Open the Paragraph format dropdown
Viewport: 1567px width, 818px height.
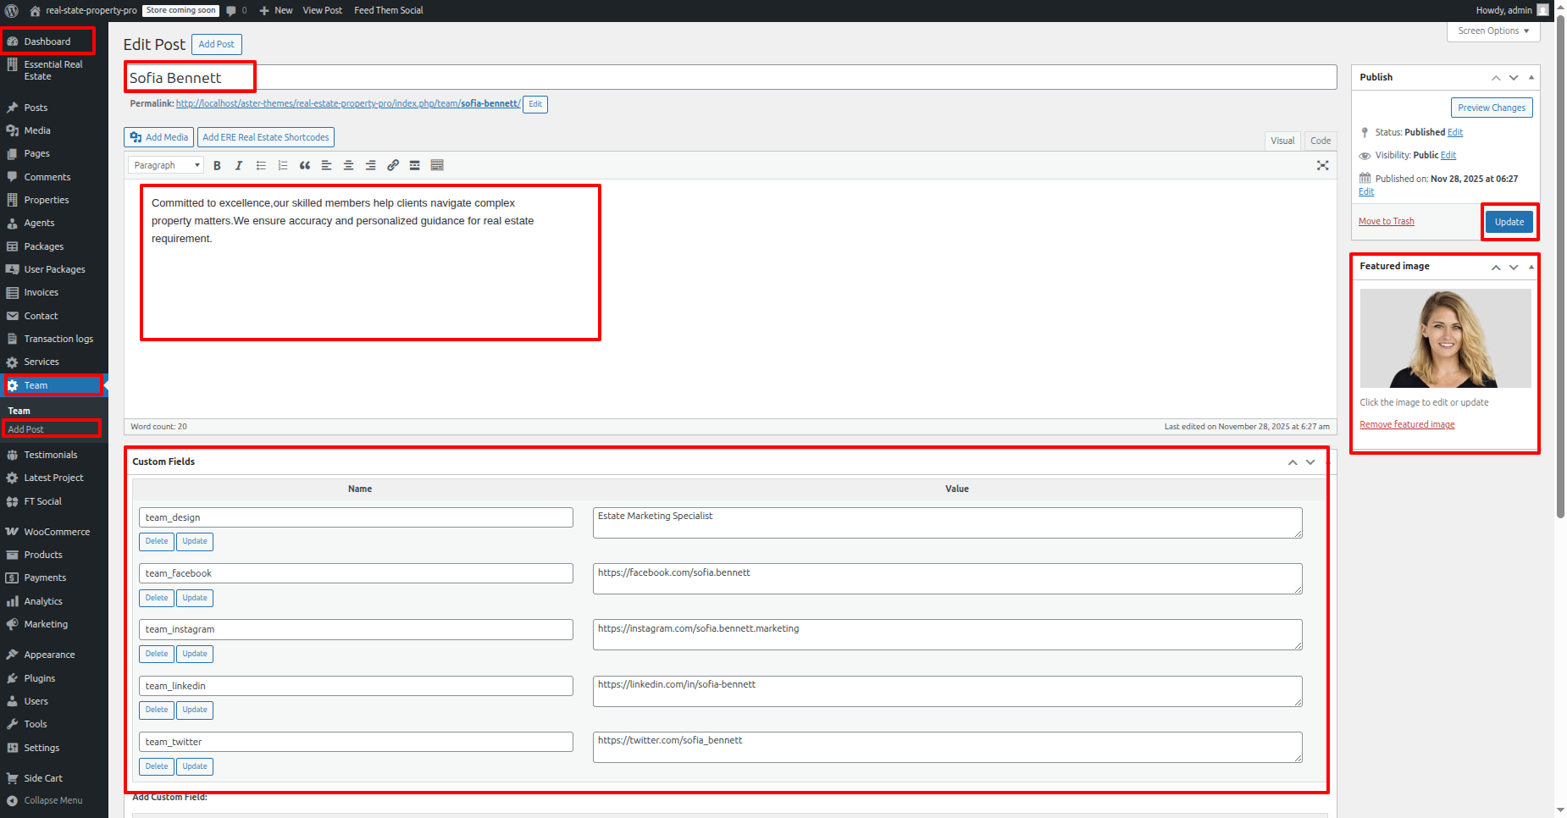(166, 166)
